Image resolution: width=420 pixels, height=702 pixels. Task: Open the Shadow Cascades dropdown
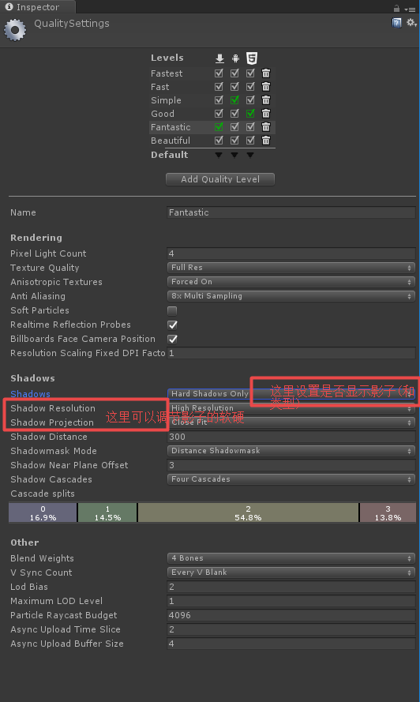[291, 479]
